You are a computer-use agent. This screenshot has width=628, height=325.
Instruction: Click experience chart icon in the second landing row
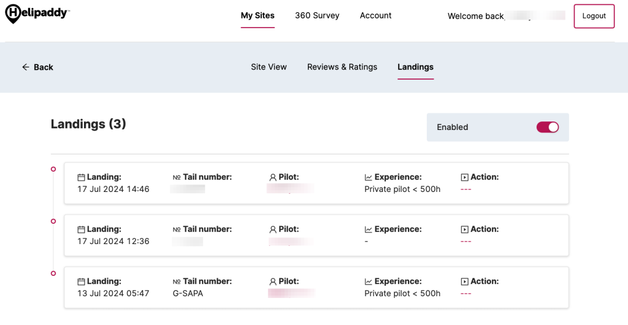click(369, 229)
